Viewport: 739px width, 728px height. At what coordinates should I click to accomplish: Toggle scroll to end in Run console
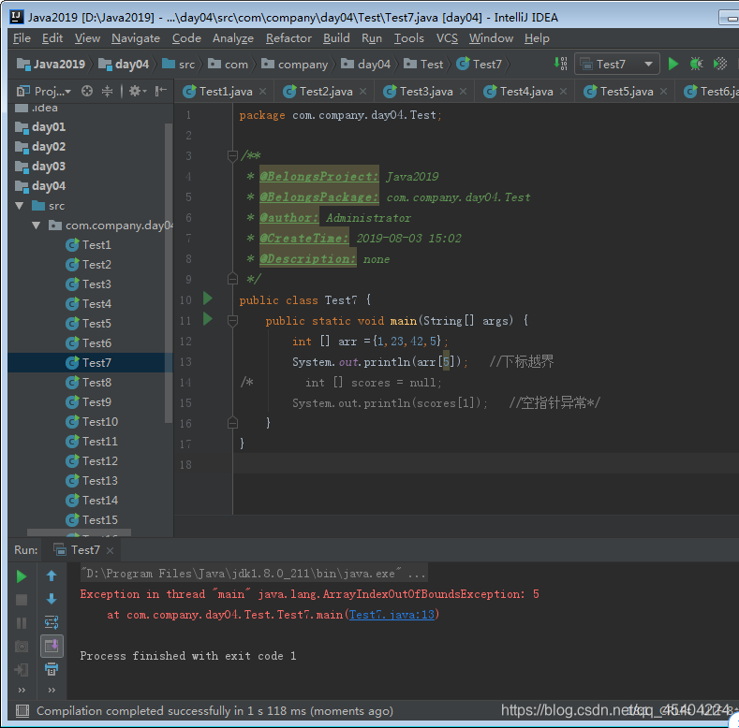click(x=52, y=646)
